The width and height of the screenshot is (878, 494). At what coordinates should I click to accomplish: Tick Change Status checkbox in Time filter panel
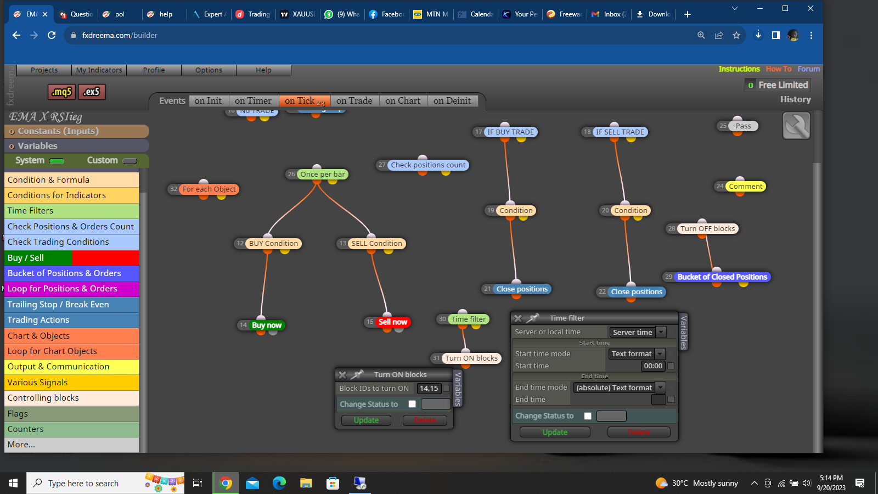click(x=588, y=416)
